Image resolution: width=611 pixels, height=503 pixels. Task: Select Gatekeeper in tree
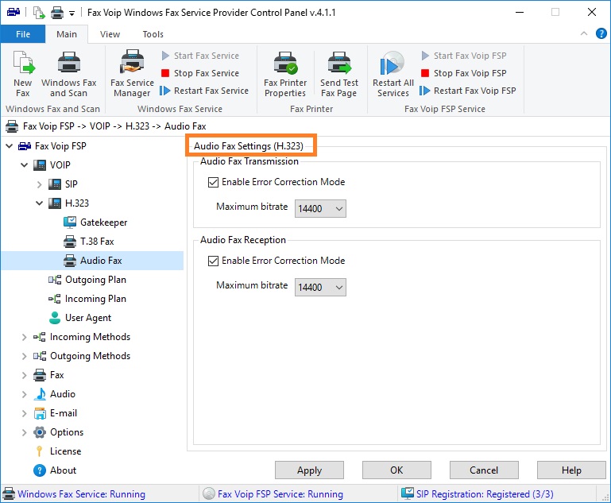point(95,222)
